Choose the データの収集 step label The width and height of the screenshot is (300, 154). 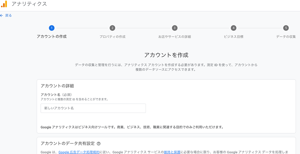[x=286, y=37]
